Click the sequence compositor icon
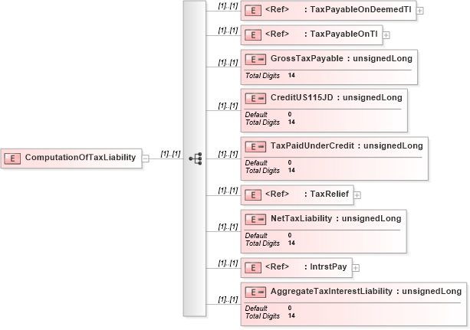This screenshot has width=470, height=330. (195, 158)
